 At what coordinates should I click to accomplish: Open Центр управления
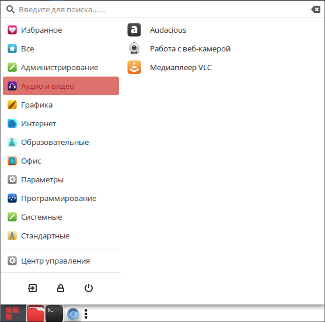(61, 261)
